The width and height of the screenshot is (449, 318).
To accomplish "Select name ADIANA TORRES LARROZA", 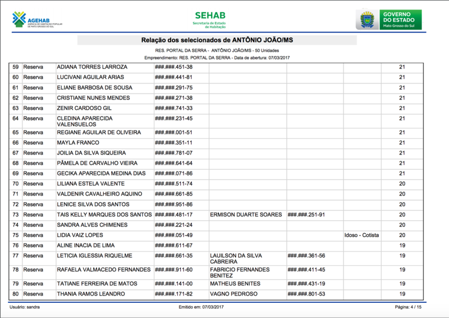I will 92,67.
